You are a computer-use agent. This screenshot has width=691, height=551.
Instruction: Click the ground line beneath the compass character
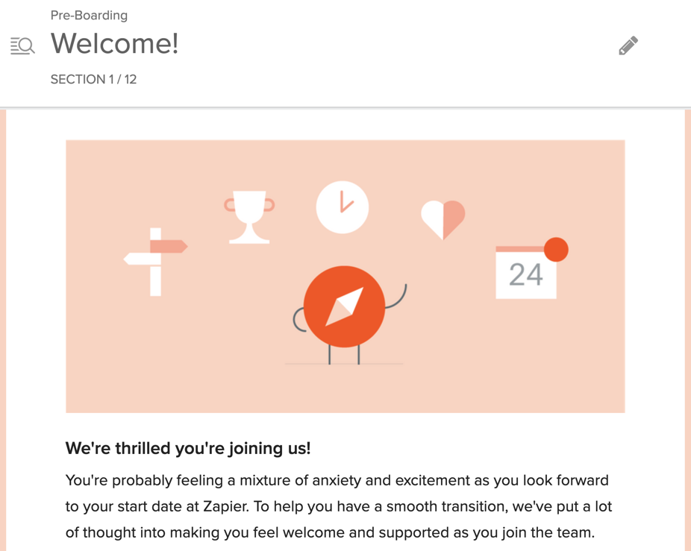click(344, 364)
